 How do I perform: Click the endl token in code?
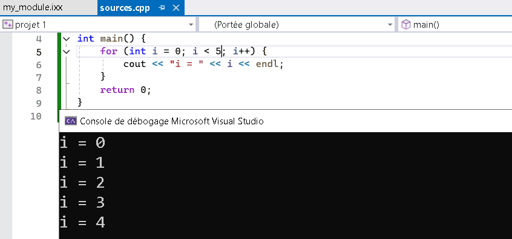[x=267, y=64]
